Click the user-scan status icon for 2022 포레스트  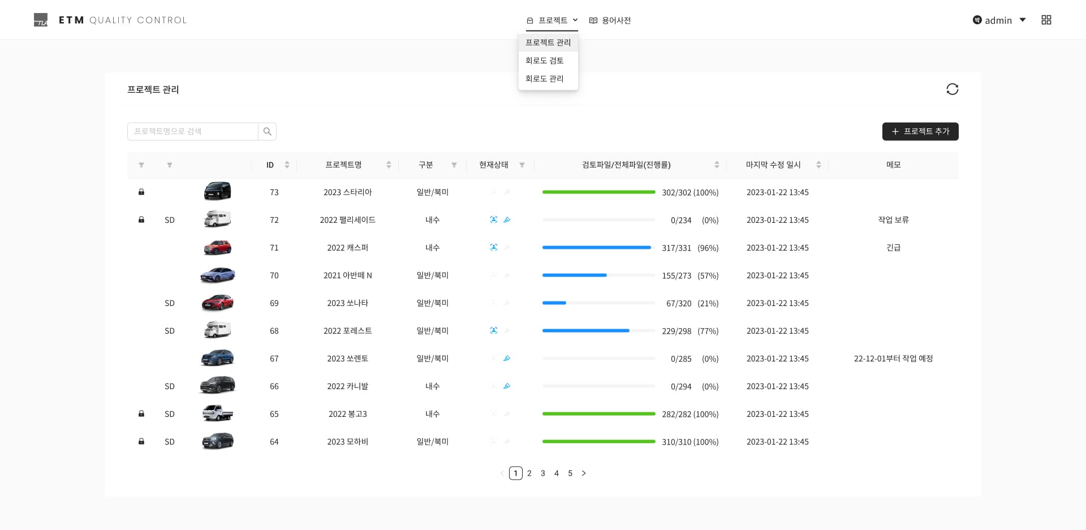tap(493, 331)
